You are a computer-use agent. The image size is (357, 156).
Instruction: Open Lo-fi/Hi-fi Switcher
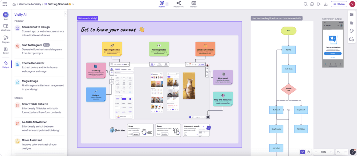click(40, 126)
